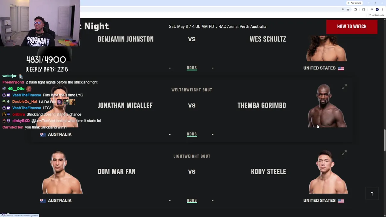Click Dom Mar Fan's fighter photo
The width and height of the screenshot is (386, 217).
[x=62, y=172]
